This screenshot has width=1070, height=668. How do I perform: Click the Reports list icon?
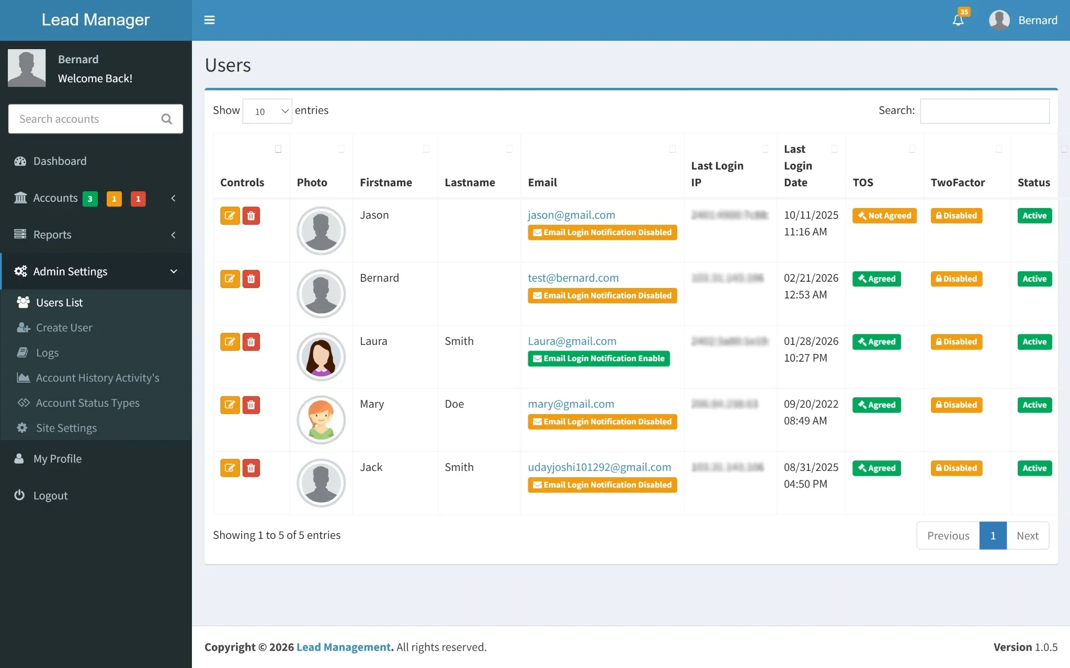[20, 234]
